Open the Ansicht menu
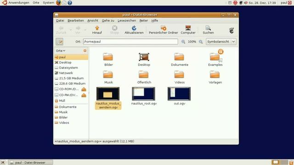Screen dimensions: 294x165 [x=93, y=21]
